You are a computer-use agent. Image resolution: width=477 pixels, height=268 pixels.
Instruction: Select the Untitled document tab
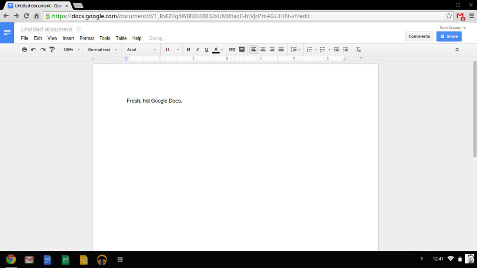38,6
